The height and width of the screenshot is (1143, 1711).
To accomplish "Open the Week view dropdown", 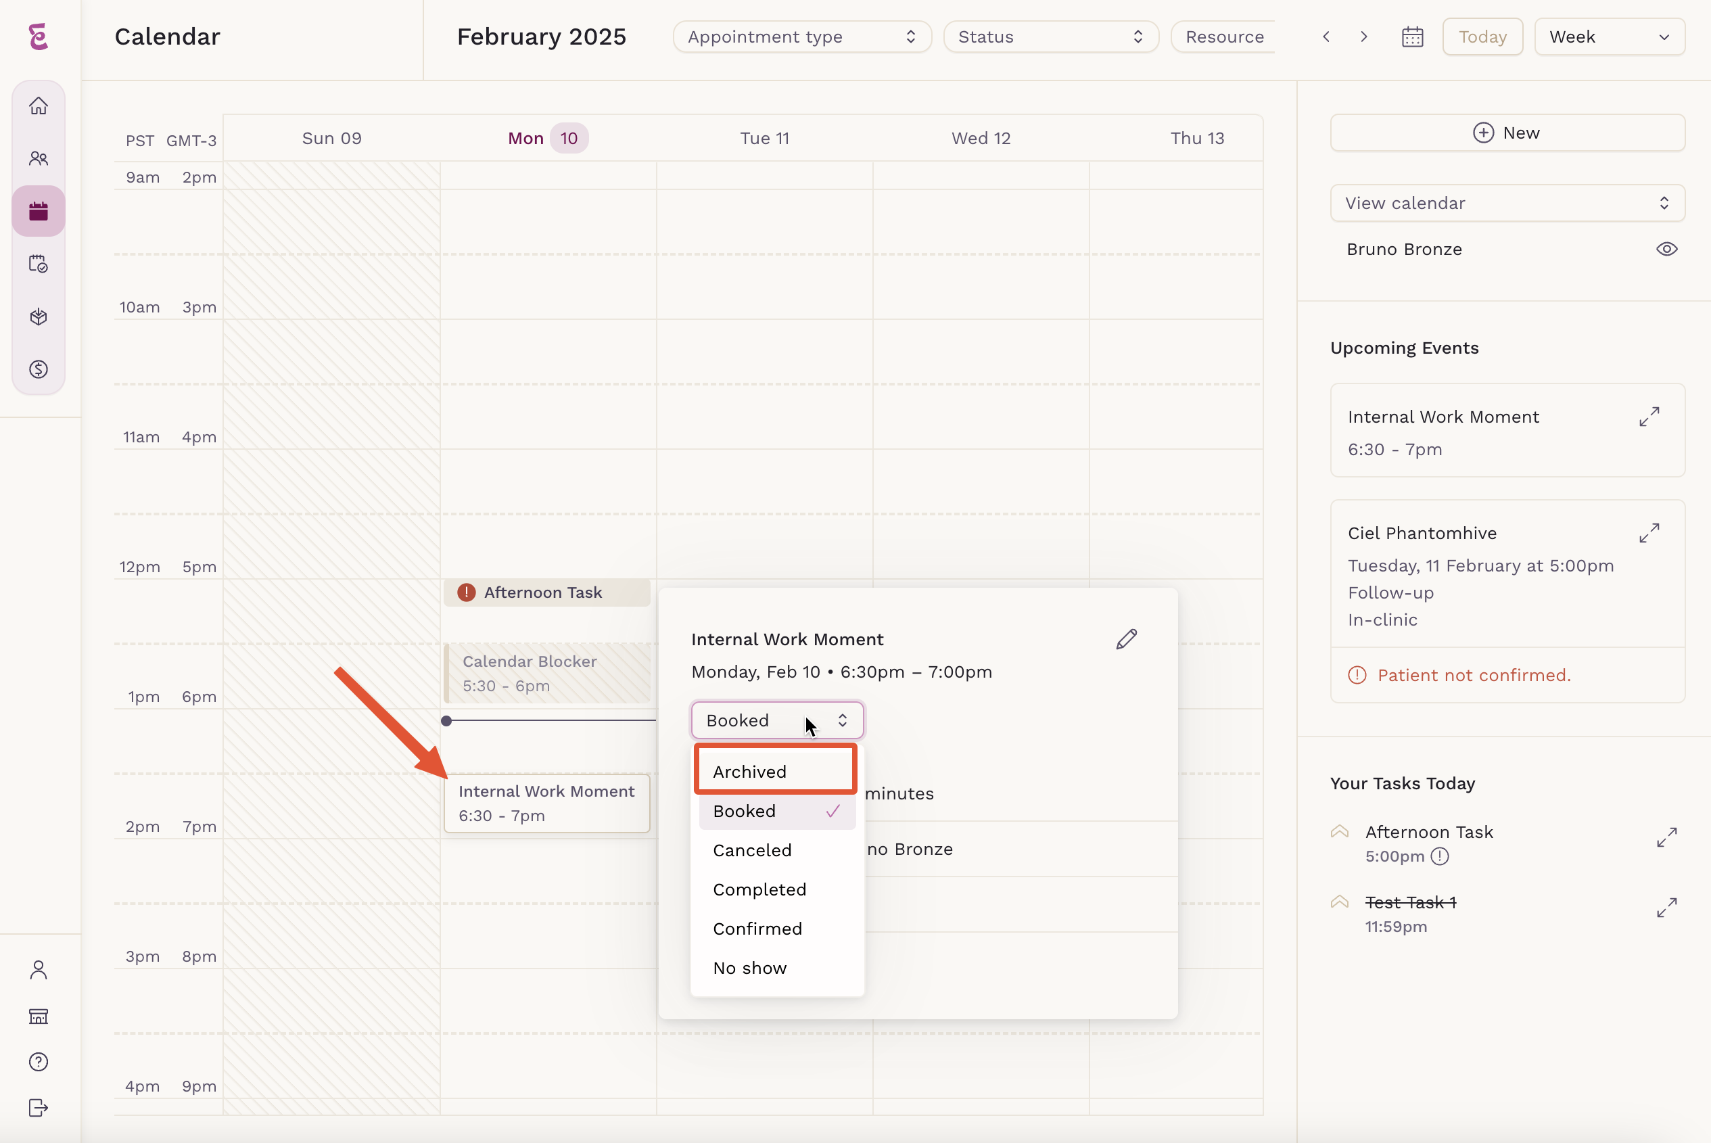I will (x=1609, y=37).
